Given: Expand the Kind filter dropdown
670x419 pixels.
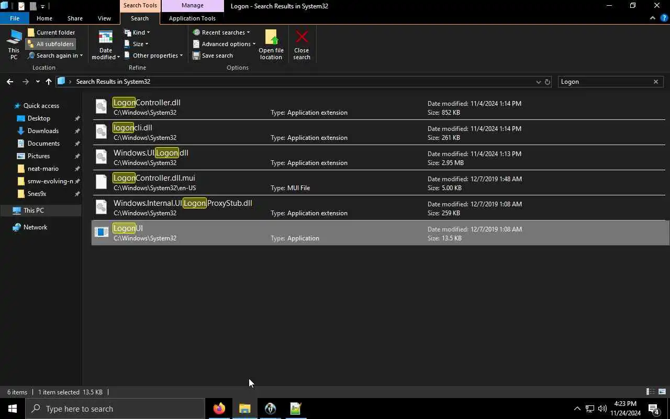Looking at the screenshot, I should click(137, 32).
